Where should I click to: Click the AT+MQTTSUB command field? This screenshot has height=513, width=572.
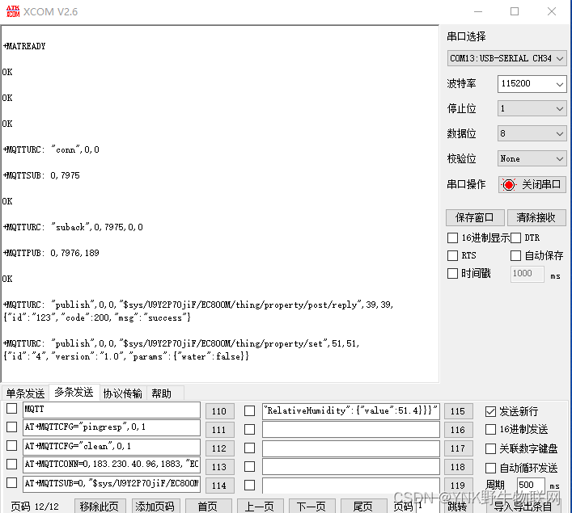112,484
